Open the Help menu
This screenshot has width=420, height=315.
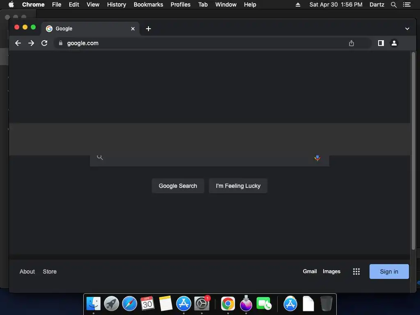[250, 5]
